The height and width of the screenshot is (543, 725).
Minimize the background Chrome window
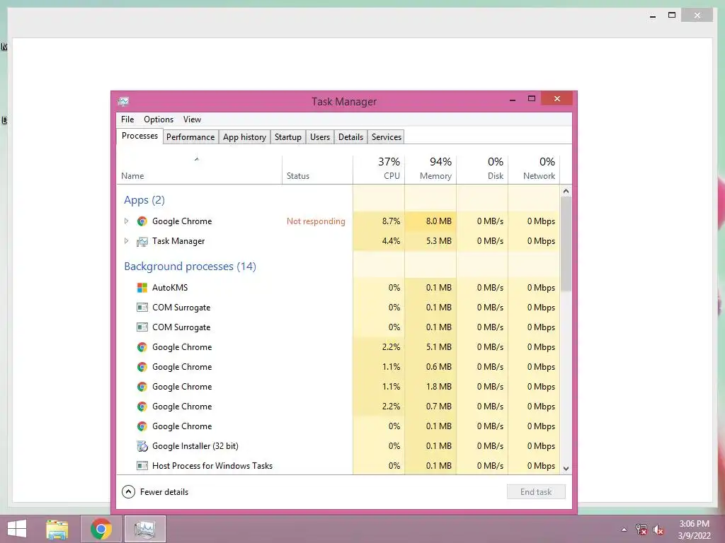(x=652, y=16)
